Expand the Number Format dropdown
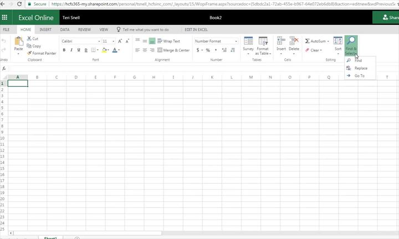Viewport: 399px width, 239px height. pos(216,41)
